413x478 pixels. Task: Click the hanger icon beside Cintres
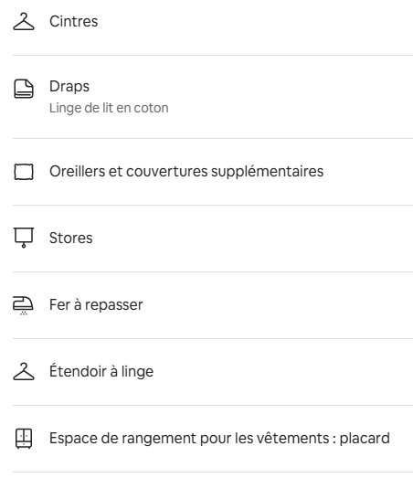click(x=24, y=21)
